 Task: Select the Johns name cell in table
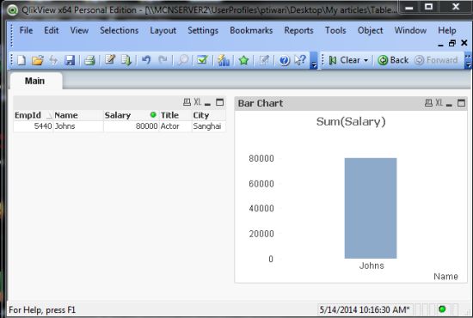(78, 126)
